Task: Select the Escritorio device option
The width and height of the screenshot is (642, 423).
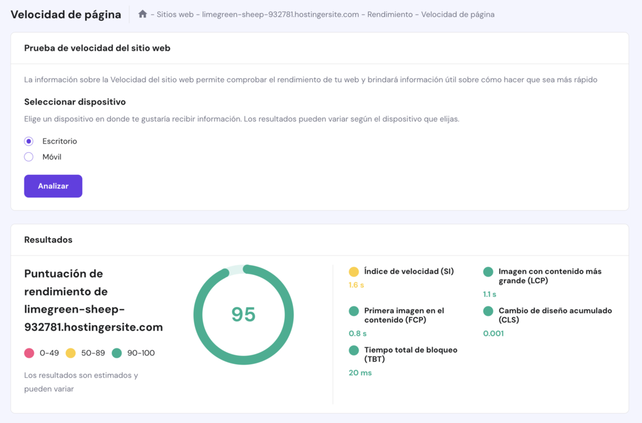Action: [x=28, y=141]
